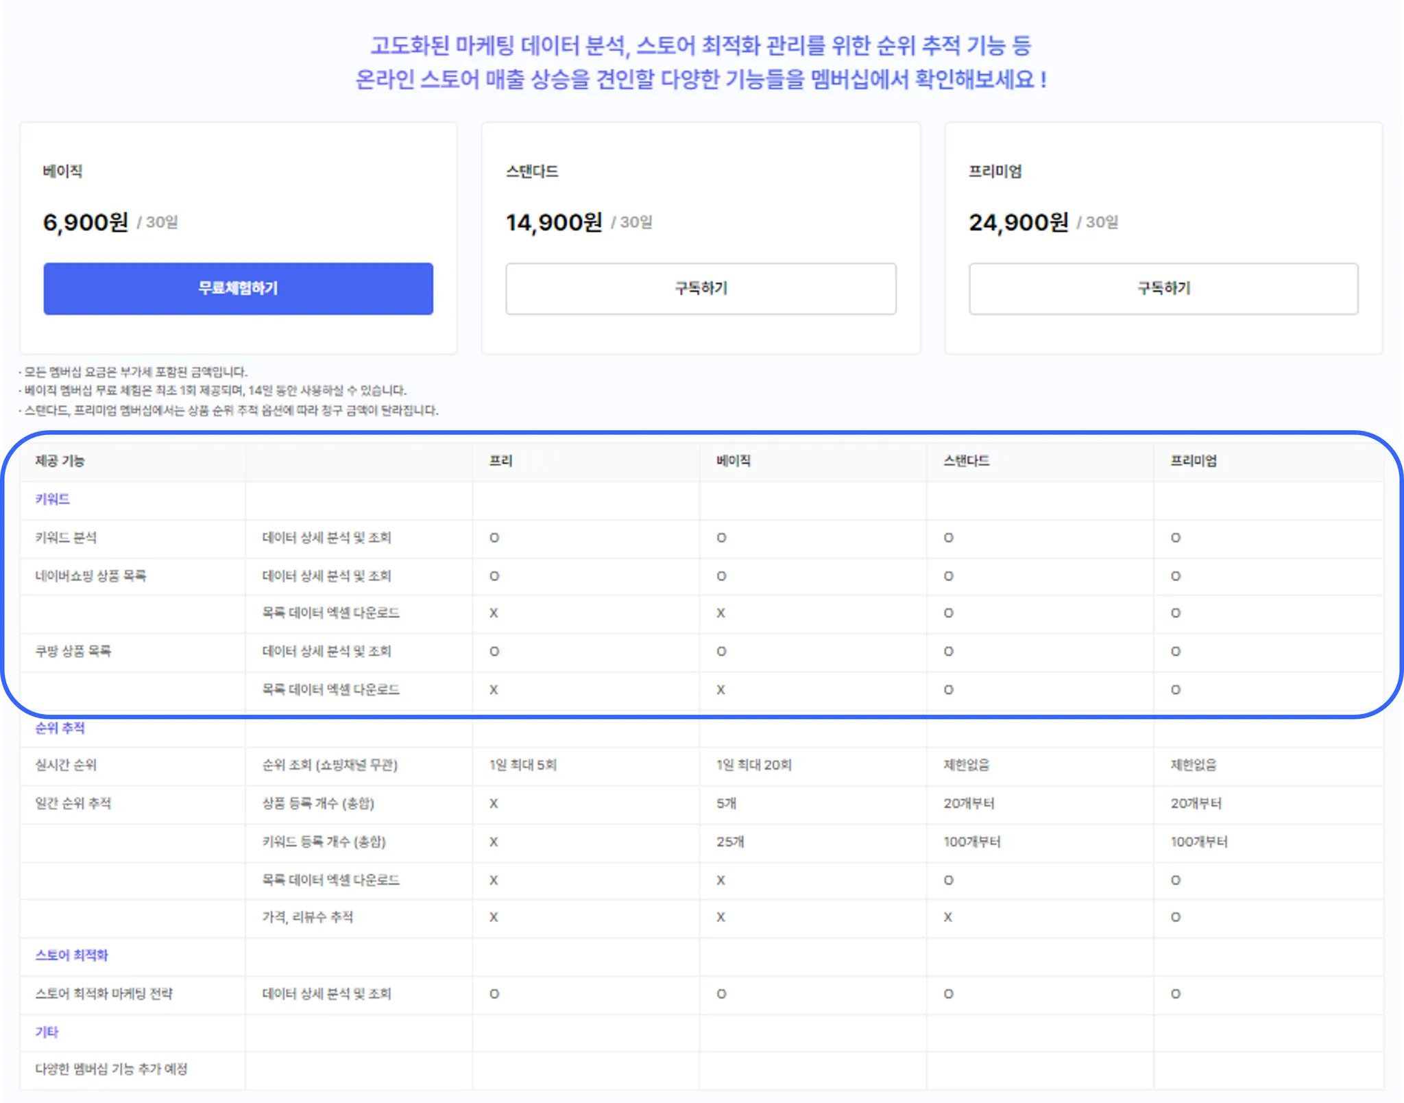Image resolution: width=1404 pixels, height=1103 pixels.
Task: Click the 1일 최대 5회 cell
Action: click(522, 765)
